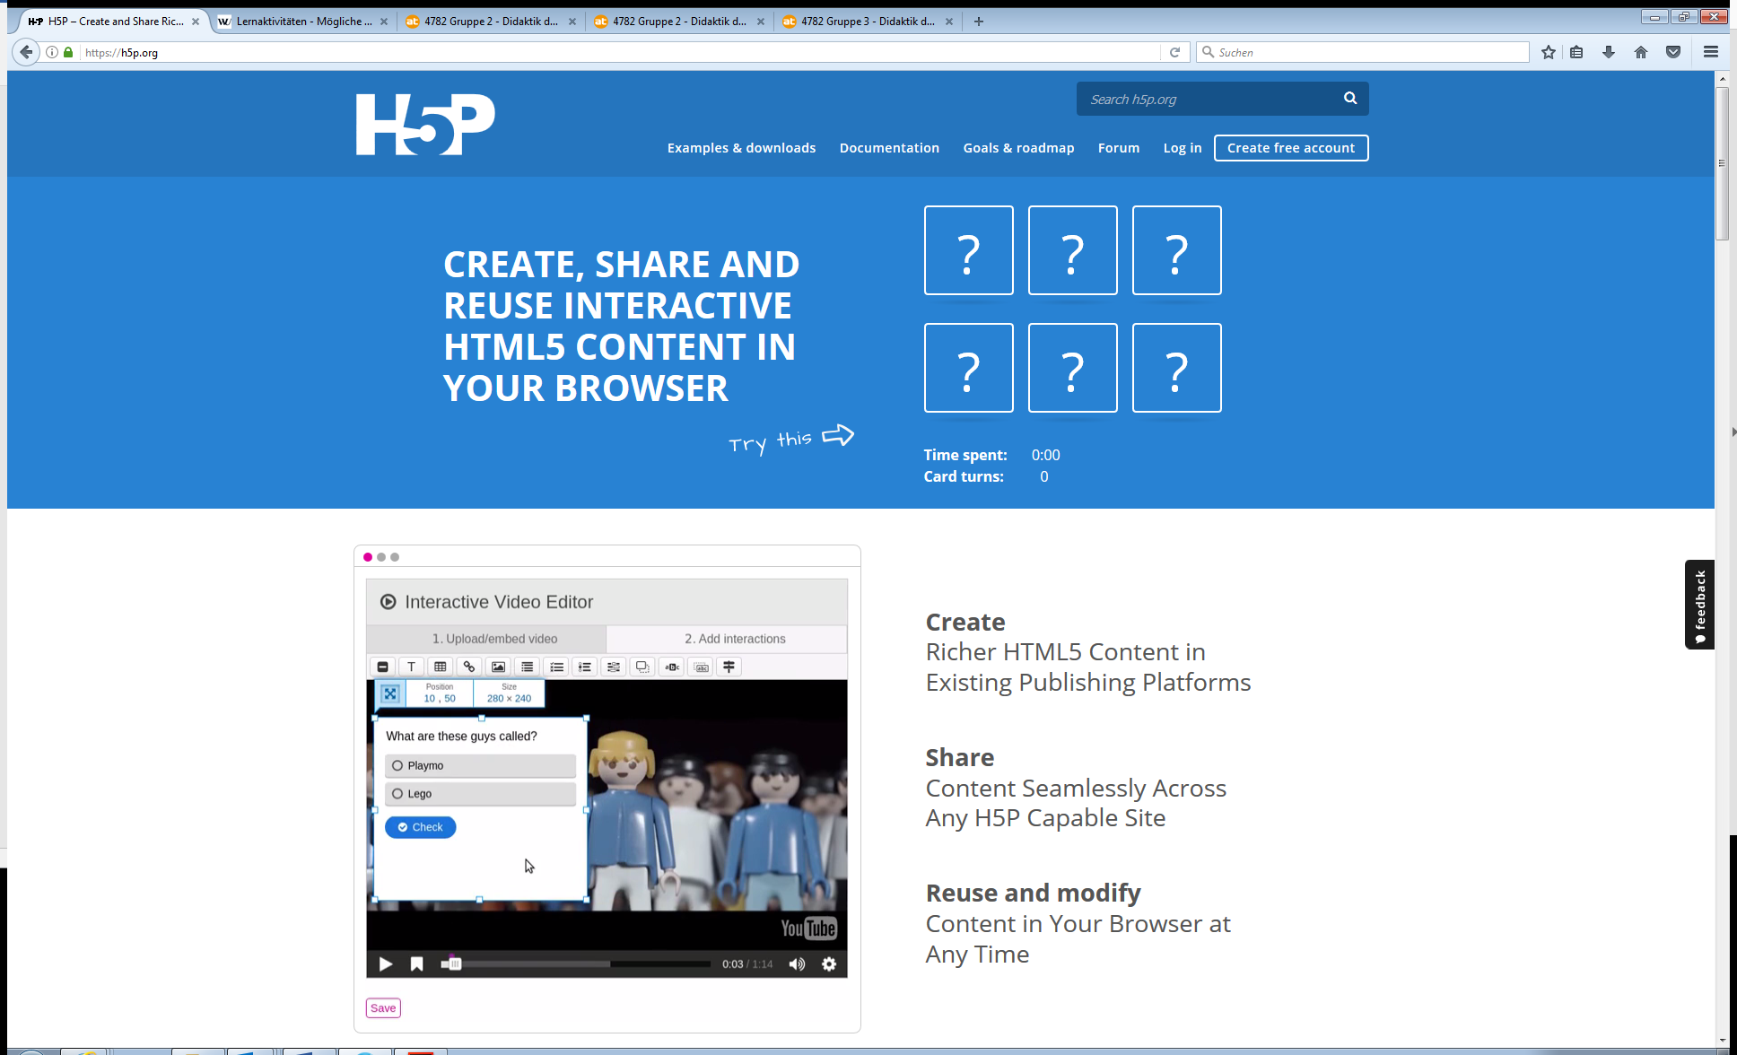Reload the page with the refresh icon
Image resolution: width=1737 pixels, height=1055 pixels.
point(1174,52)
